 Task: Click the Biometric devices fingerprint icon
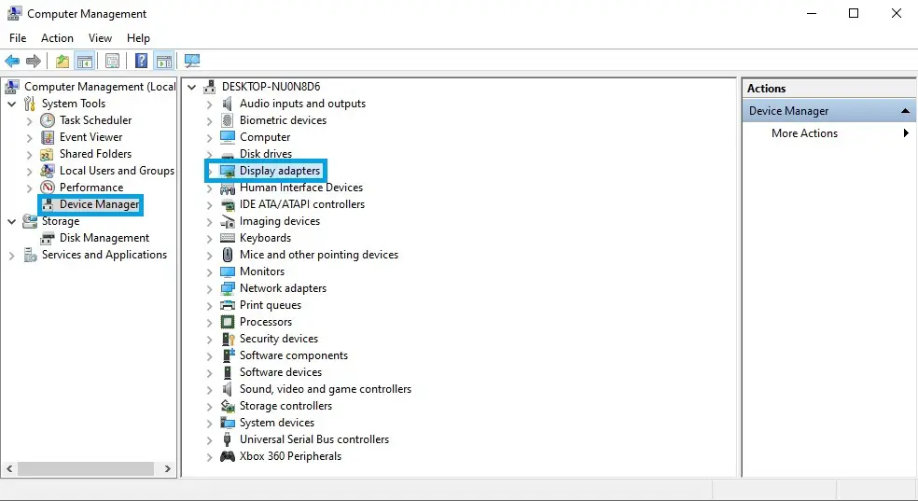point(227,120)
